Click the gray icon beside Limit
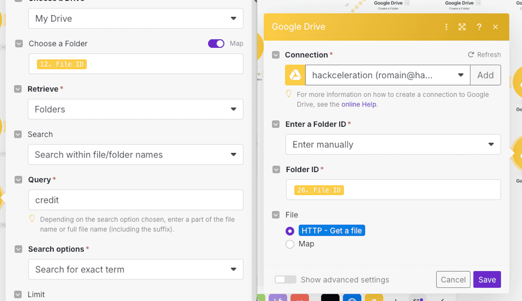Image resolution: width=522 pixels, height=301 pixels. click(x=18, y=294)
